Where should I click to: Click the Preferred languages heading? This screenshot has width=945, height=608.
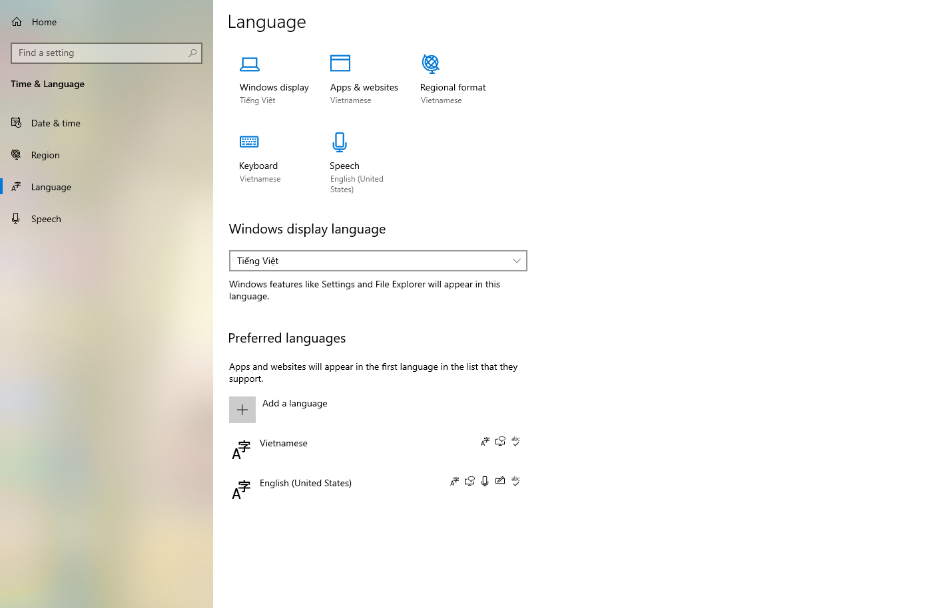[x=287, y=338]
